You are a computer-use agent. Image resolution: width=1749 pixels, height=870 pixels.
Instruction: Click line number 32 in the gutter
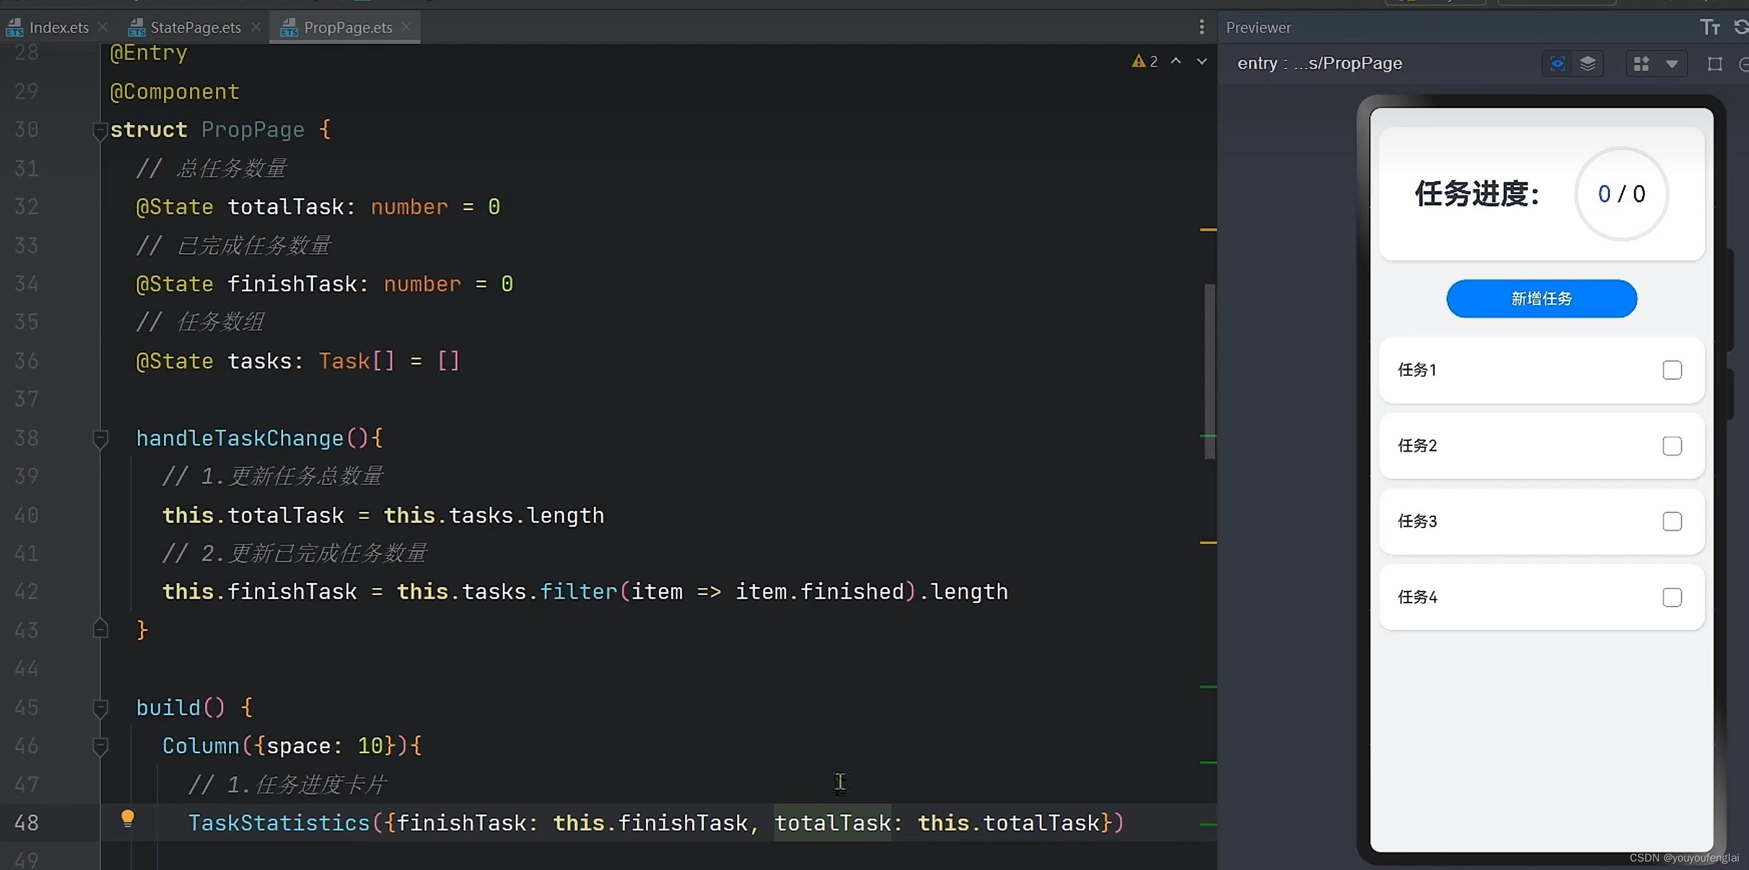26,206
